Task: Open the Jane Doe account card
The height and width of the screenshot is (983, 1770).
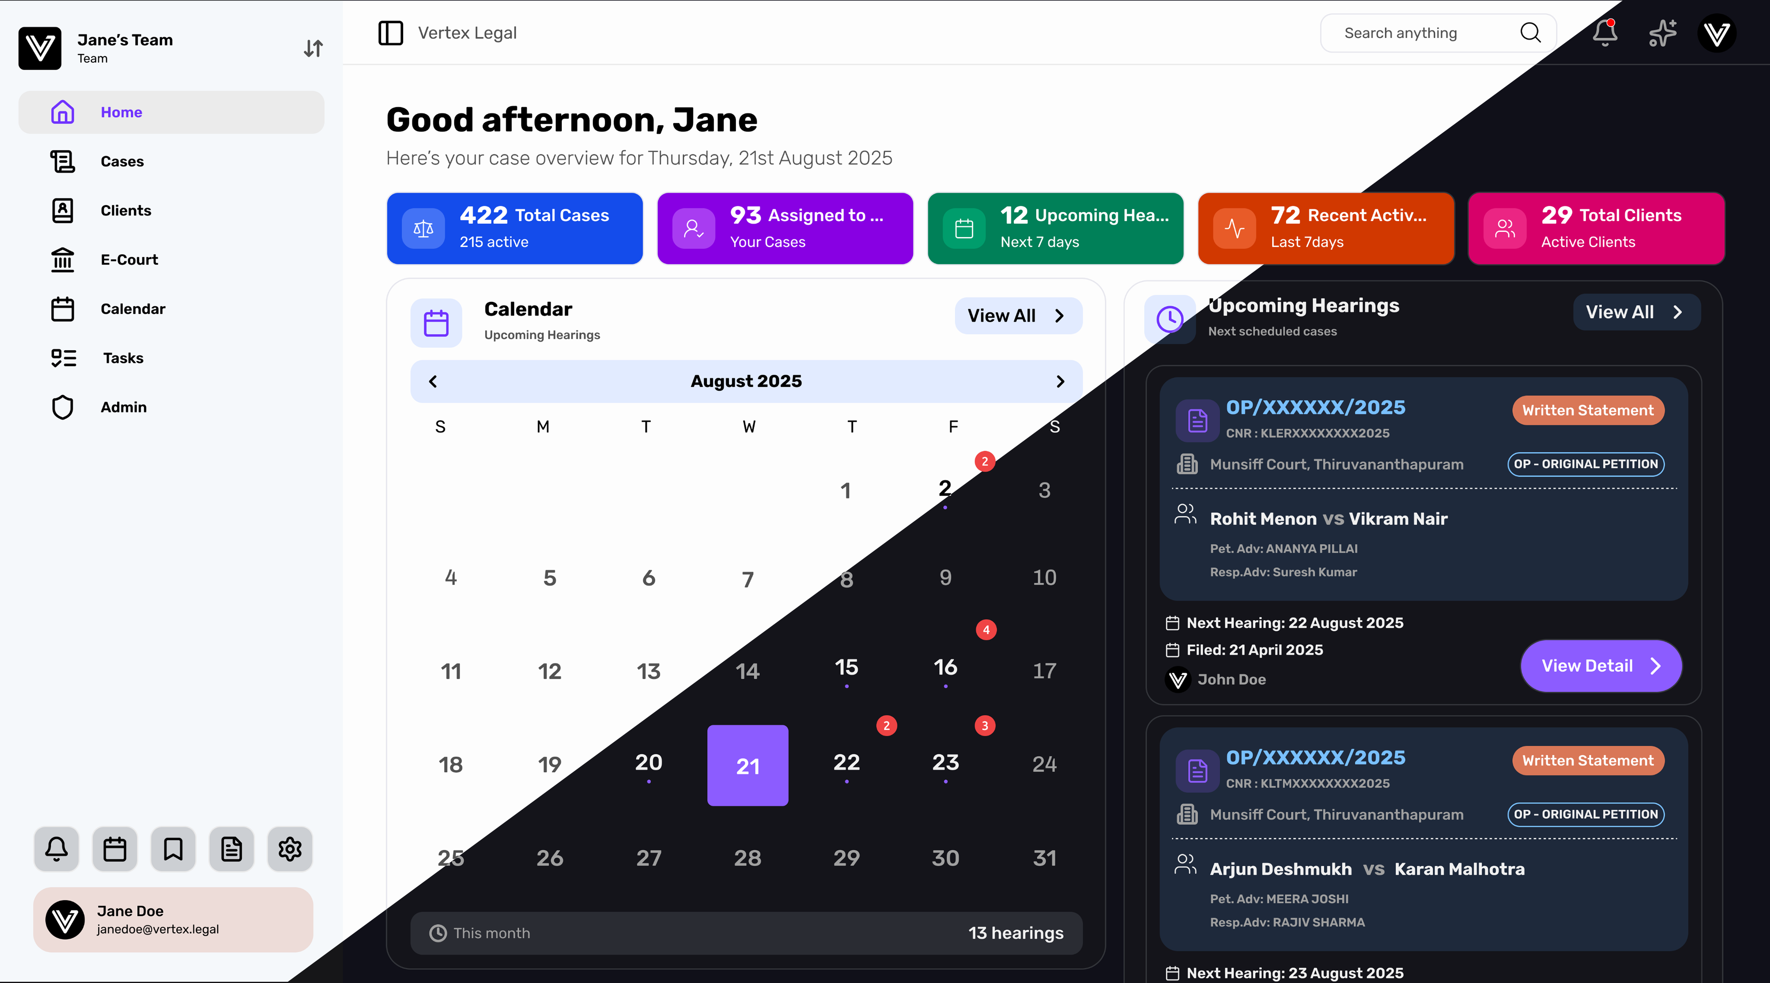Action: point(173,919)
